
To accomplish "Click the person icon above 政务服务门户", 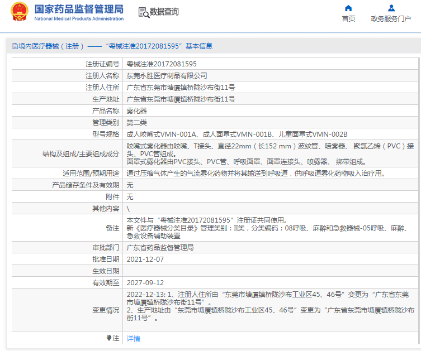I will coord(391,8).
